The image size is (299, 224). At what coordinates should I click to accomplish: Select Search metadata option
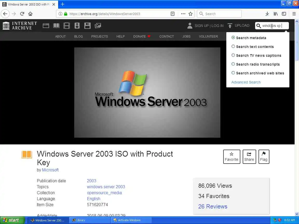coord(249,38)
